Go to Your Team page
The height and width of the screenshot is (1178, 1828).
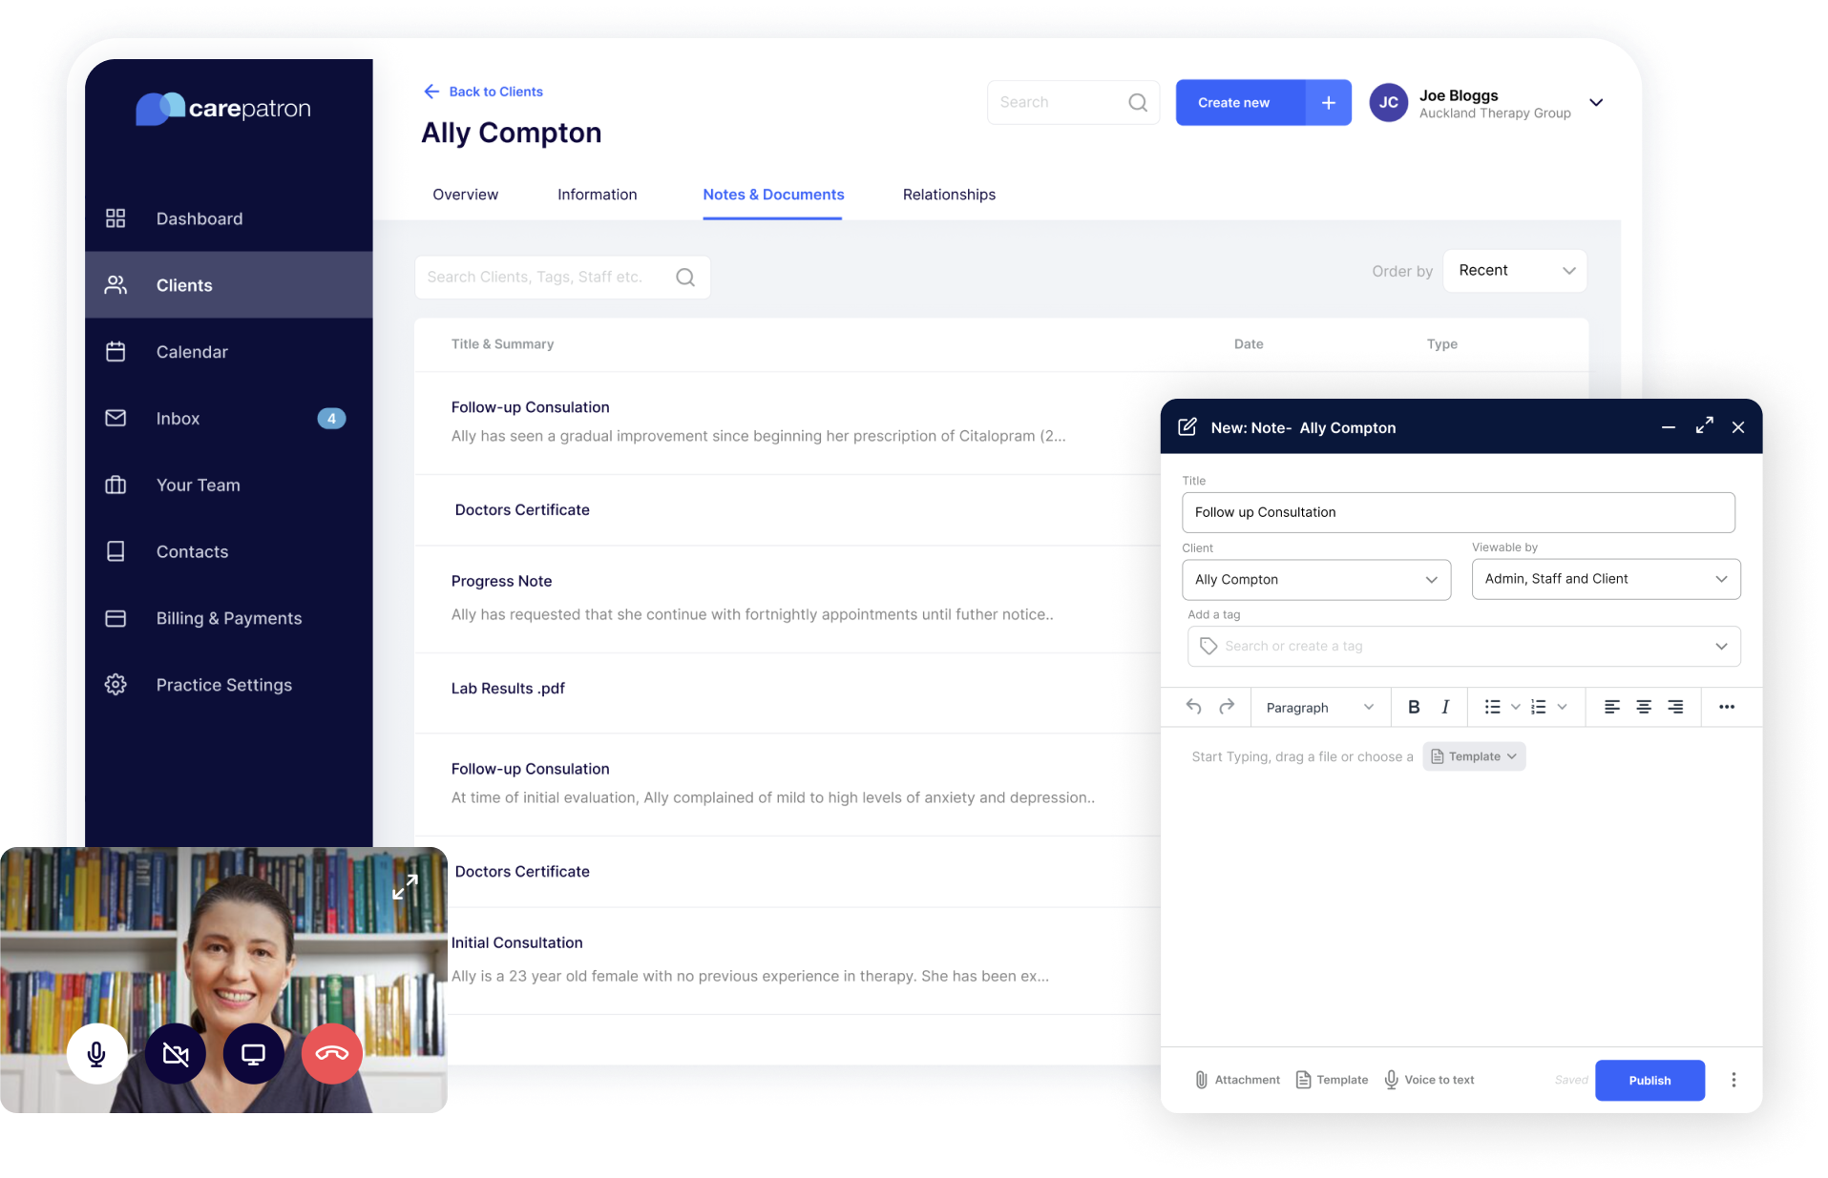228,486
